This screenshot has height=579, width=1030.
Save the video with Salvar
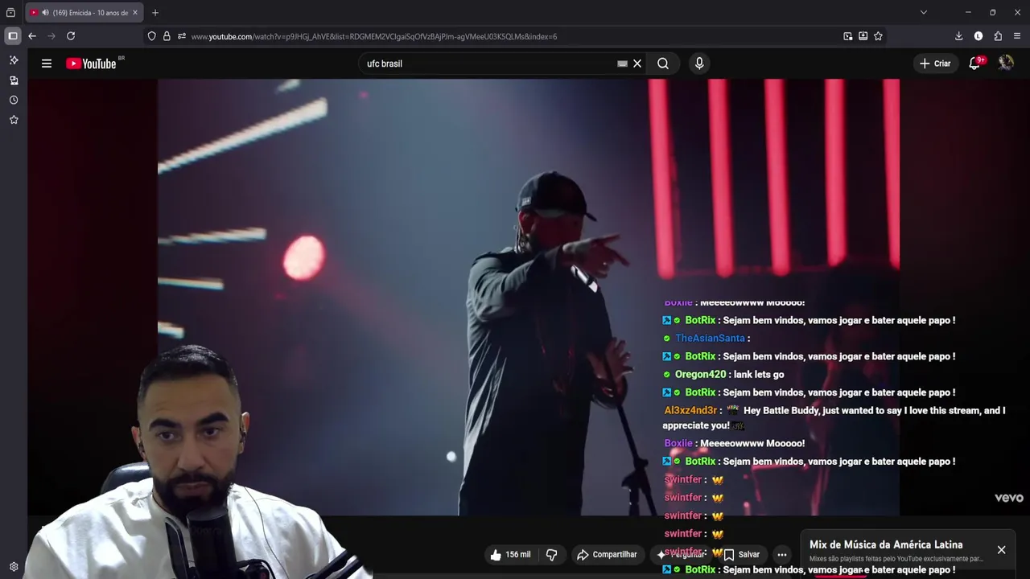(742, 555)
